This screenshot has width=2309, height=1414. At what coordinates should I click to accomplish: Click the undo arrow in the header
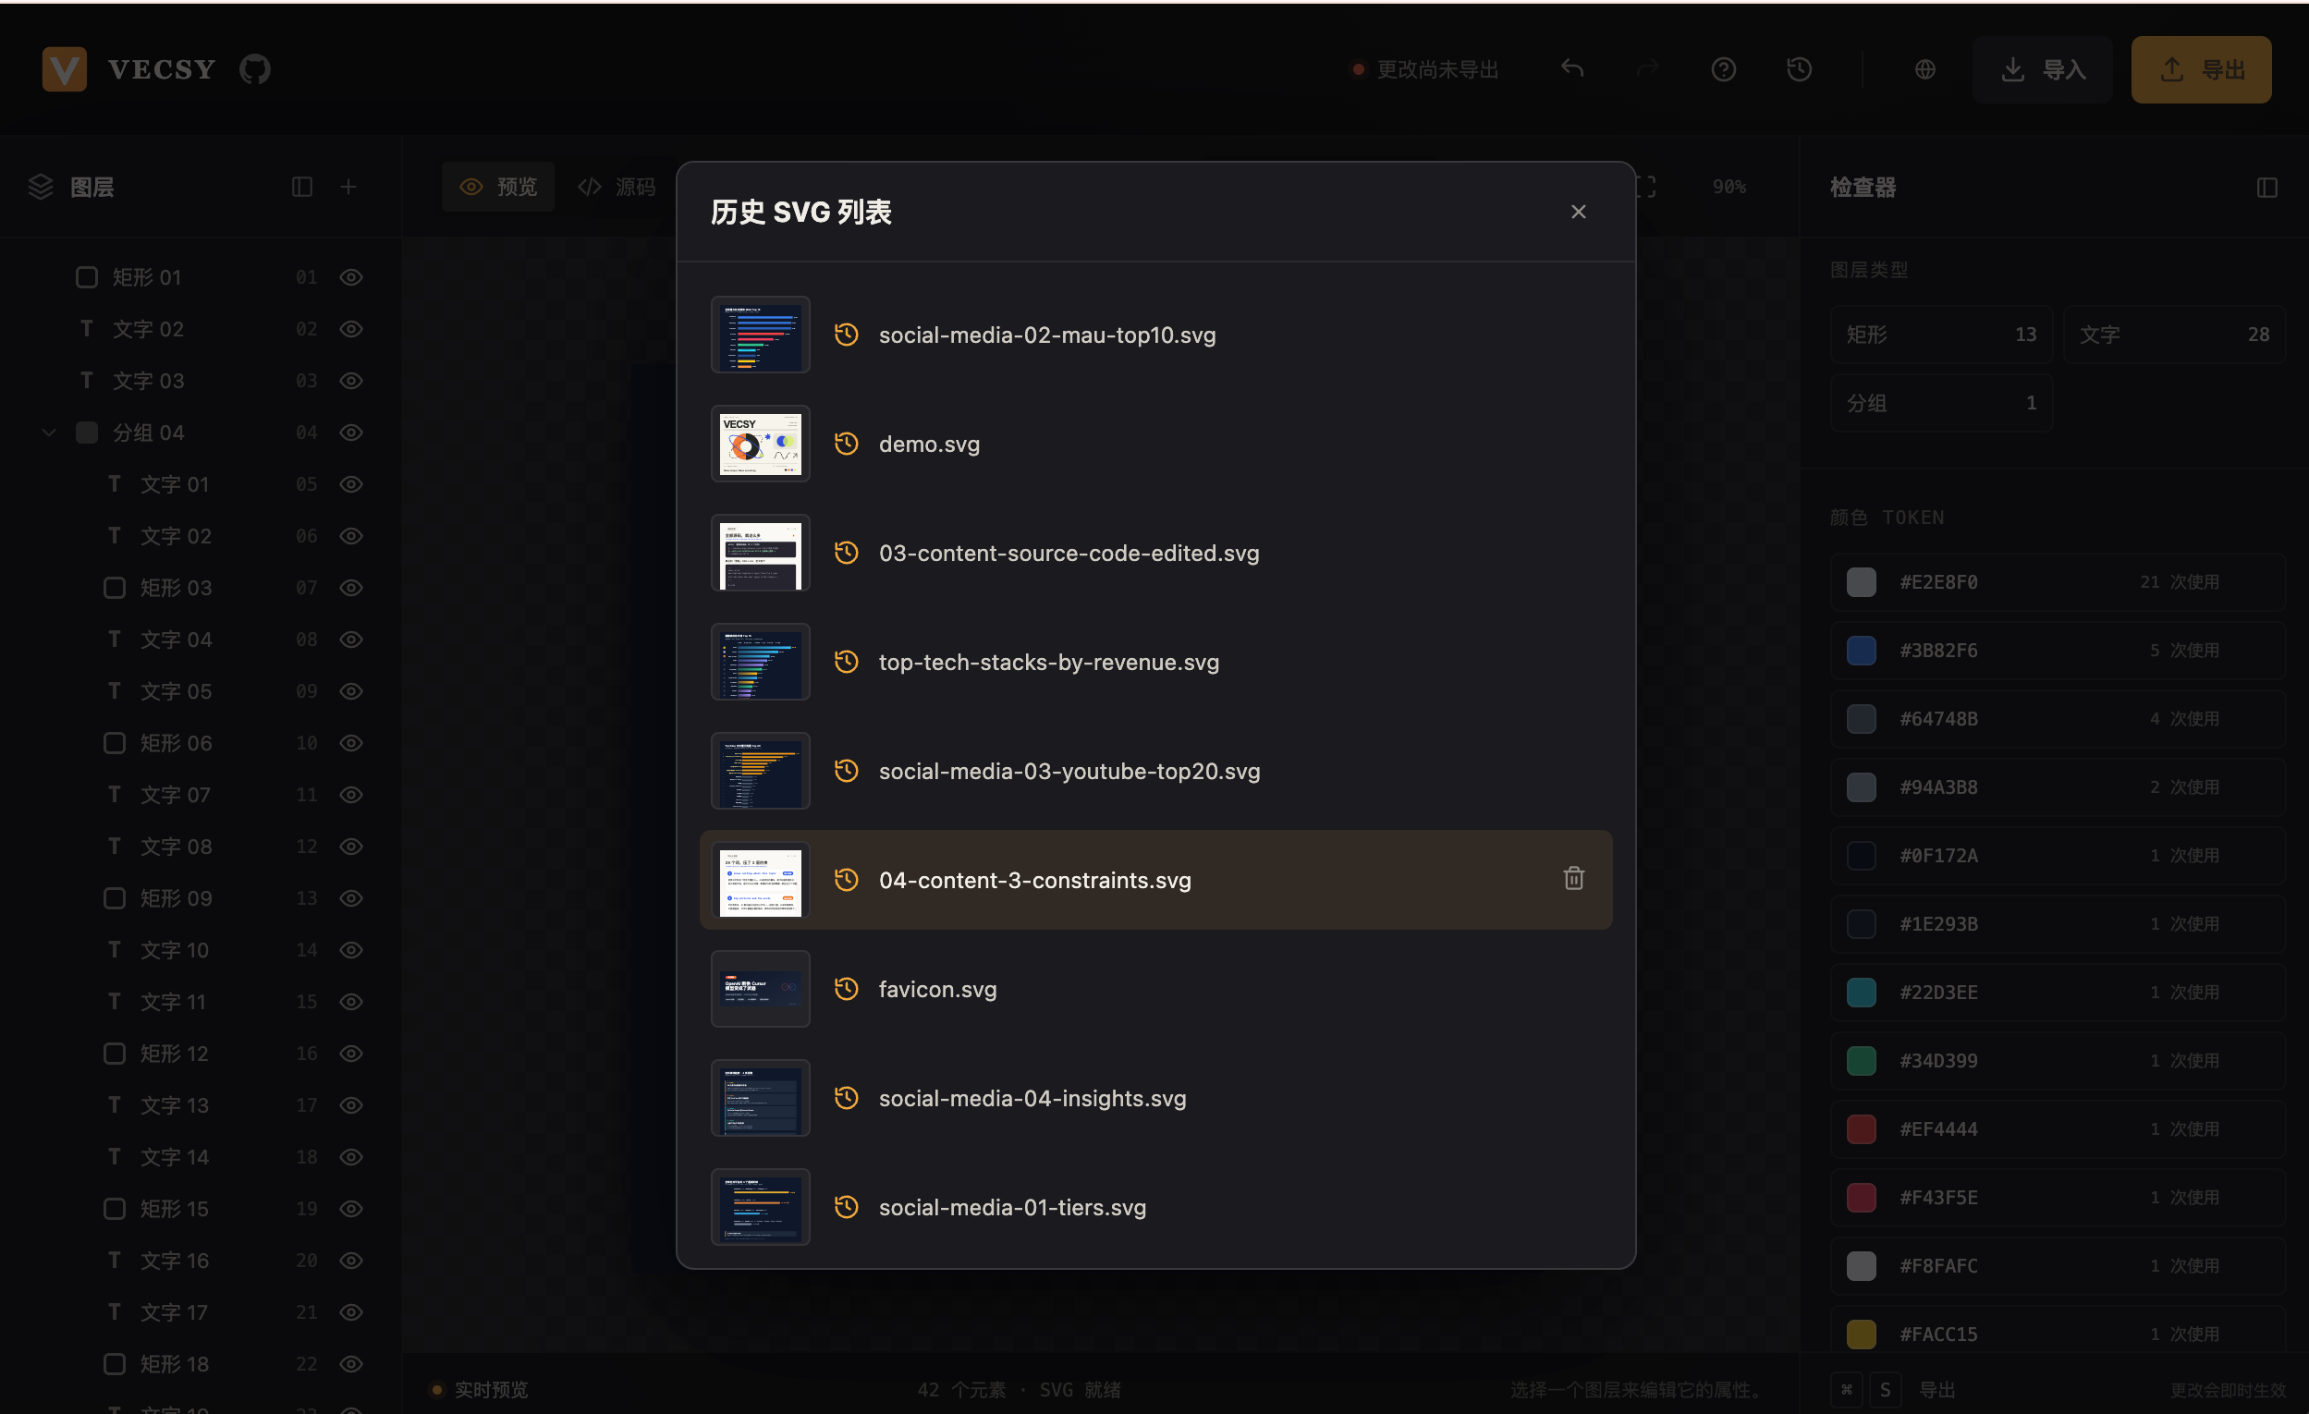pos(1572,69)
